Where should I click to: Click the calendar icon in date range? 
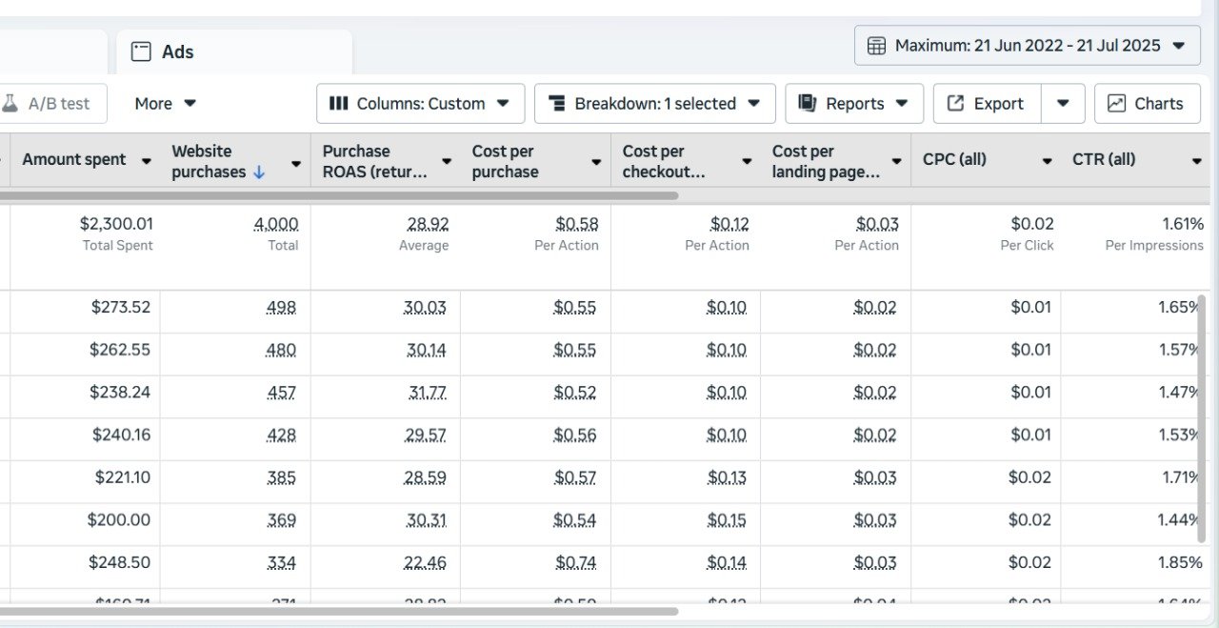[876, 46]
